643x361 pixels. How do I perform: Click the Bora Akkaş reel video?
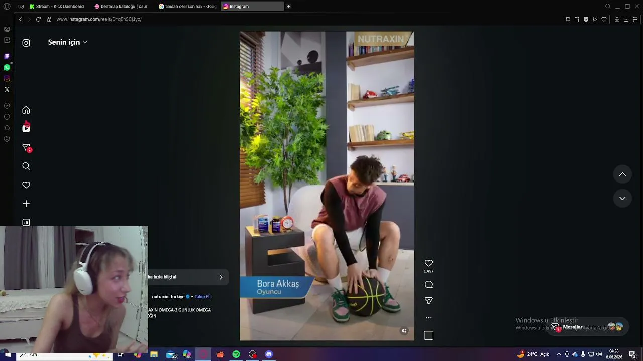click(327, 186)
